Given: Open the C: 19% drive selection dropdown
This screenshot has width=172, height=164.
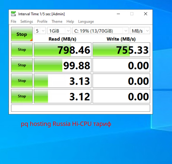Looking at the screenshot, I should (100, 31).
